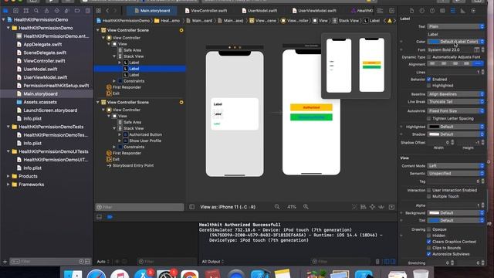
Task: Check the Hidden drawing checkbox
Action: pos(429,236)
